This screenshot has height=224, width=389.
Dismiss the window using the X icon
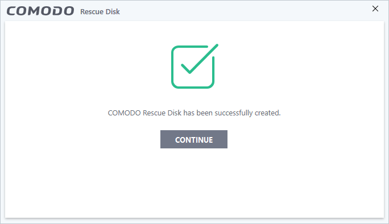click(375, 9)
